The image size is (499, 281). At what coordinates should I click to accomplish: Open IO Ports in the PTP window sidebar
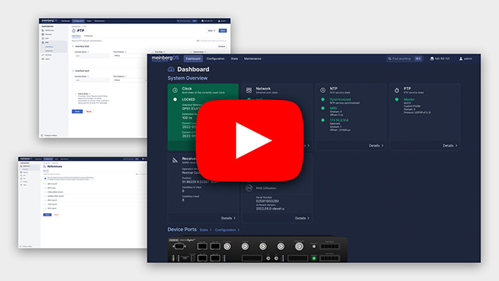47,55
